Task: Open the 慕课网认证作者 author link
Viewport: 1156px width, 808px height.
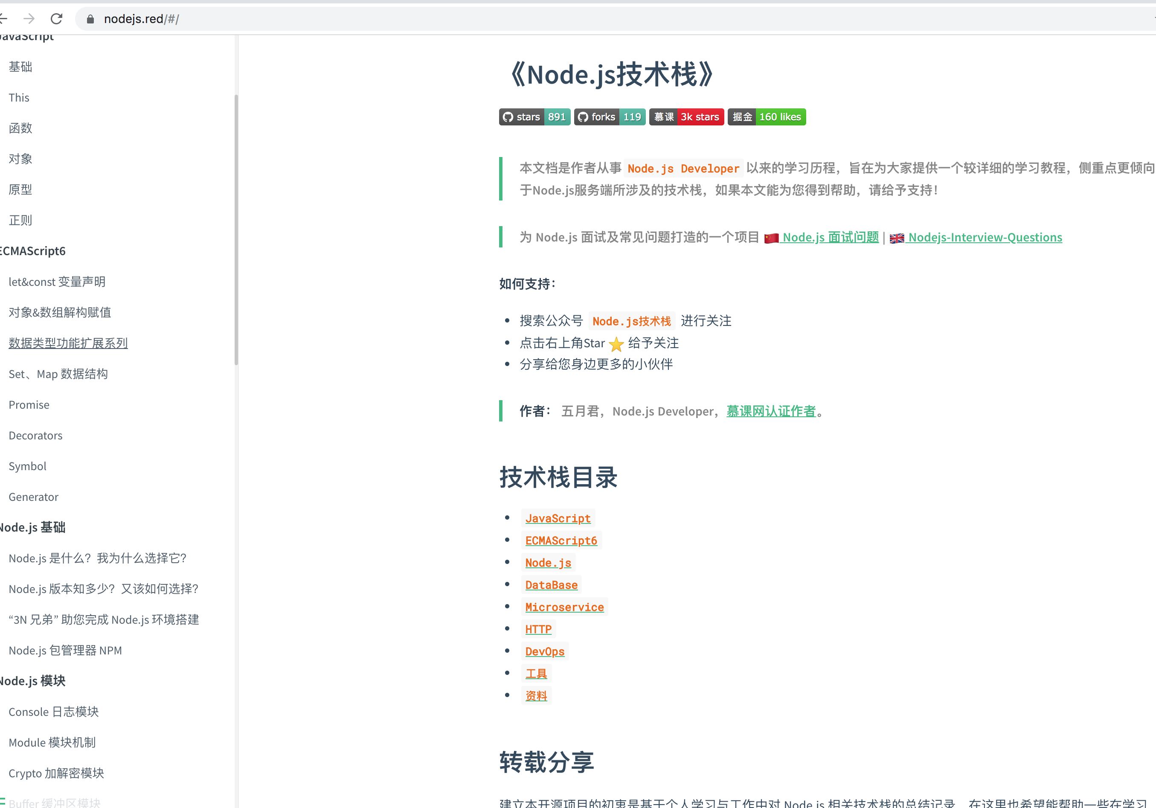Action: pyautogui.click(x=770, y=411)
